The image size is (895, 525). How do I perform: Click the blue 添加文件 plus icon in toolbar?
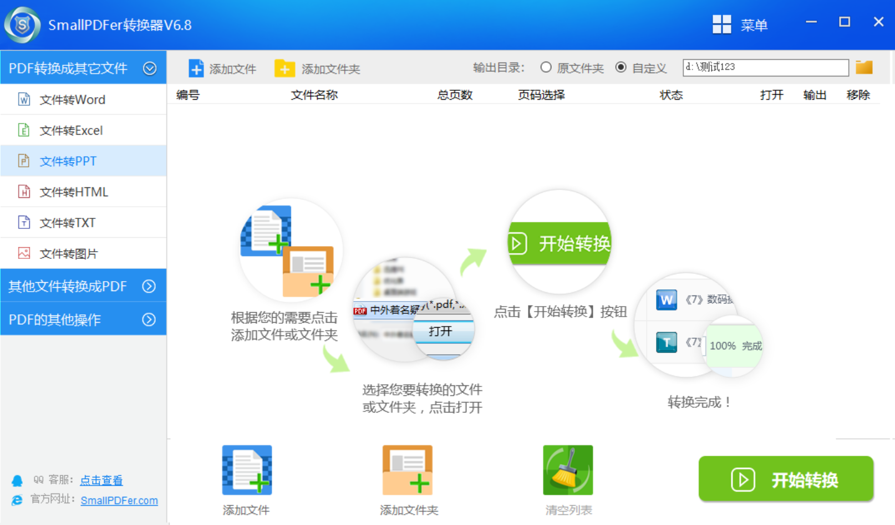[196, 69]
